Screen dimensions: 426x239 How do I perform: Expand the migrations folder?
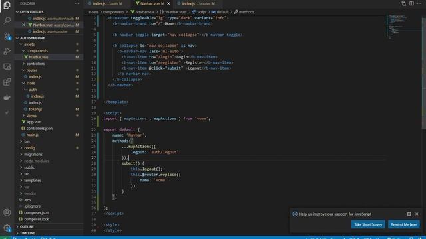point(21,155)
